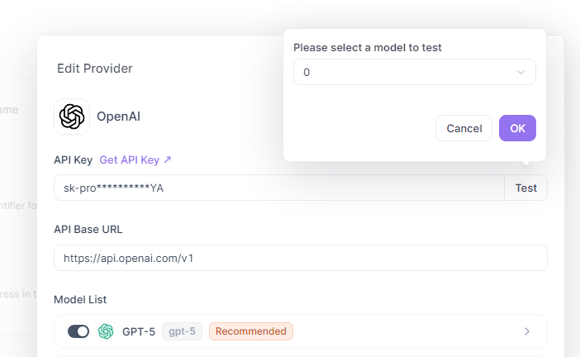The width and height of the screenshot is (580, 357).
Task: Open the Get API Key link
Action: click(129, 159)
